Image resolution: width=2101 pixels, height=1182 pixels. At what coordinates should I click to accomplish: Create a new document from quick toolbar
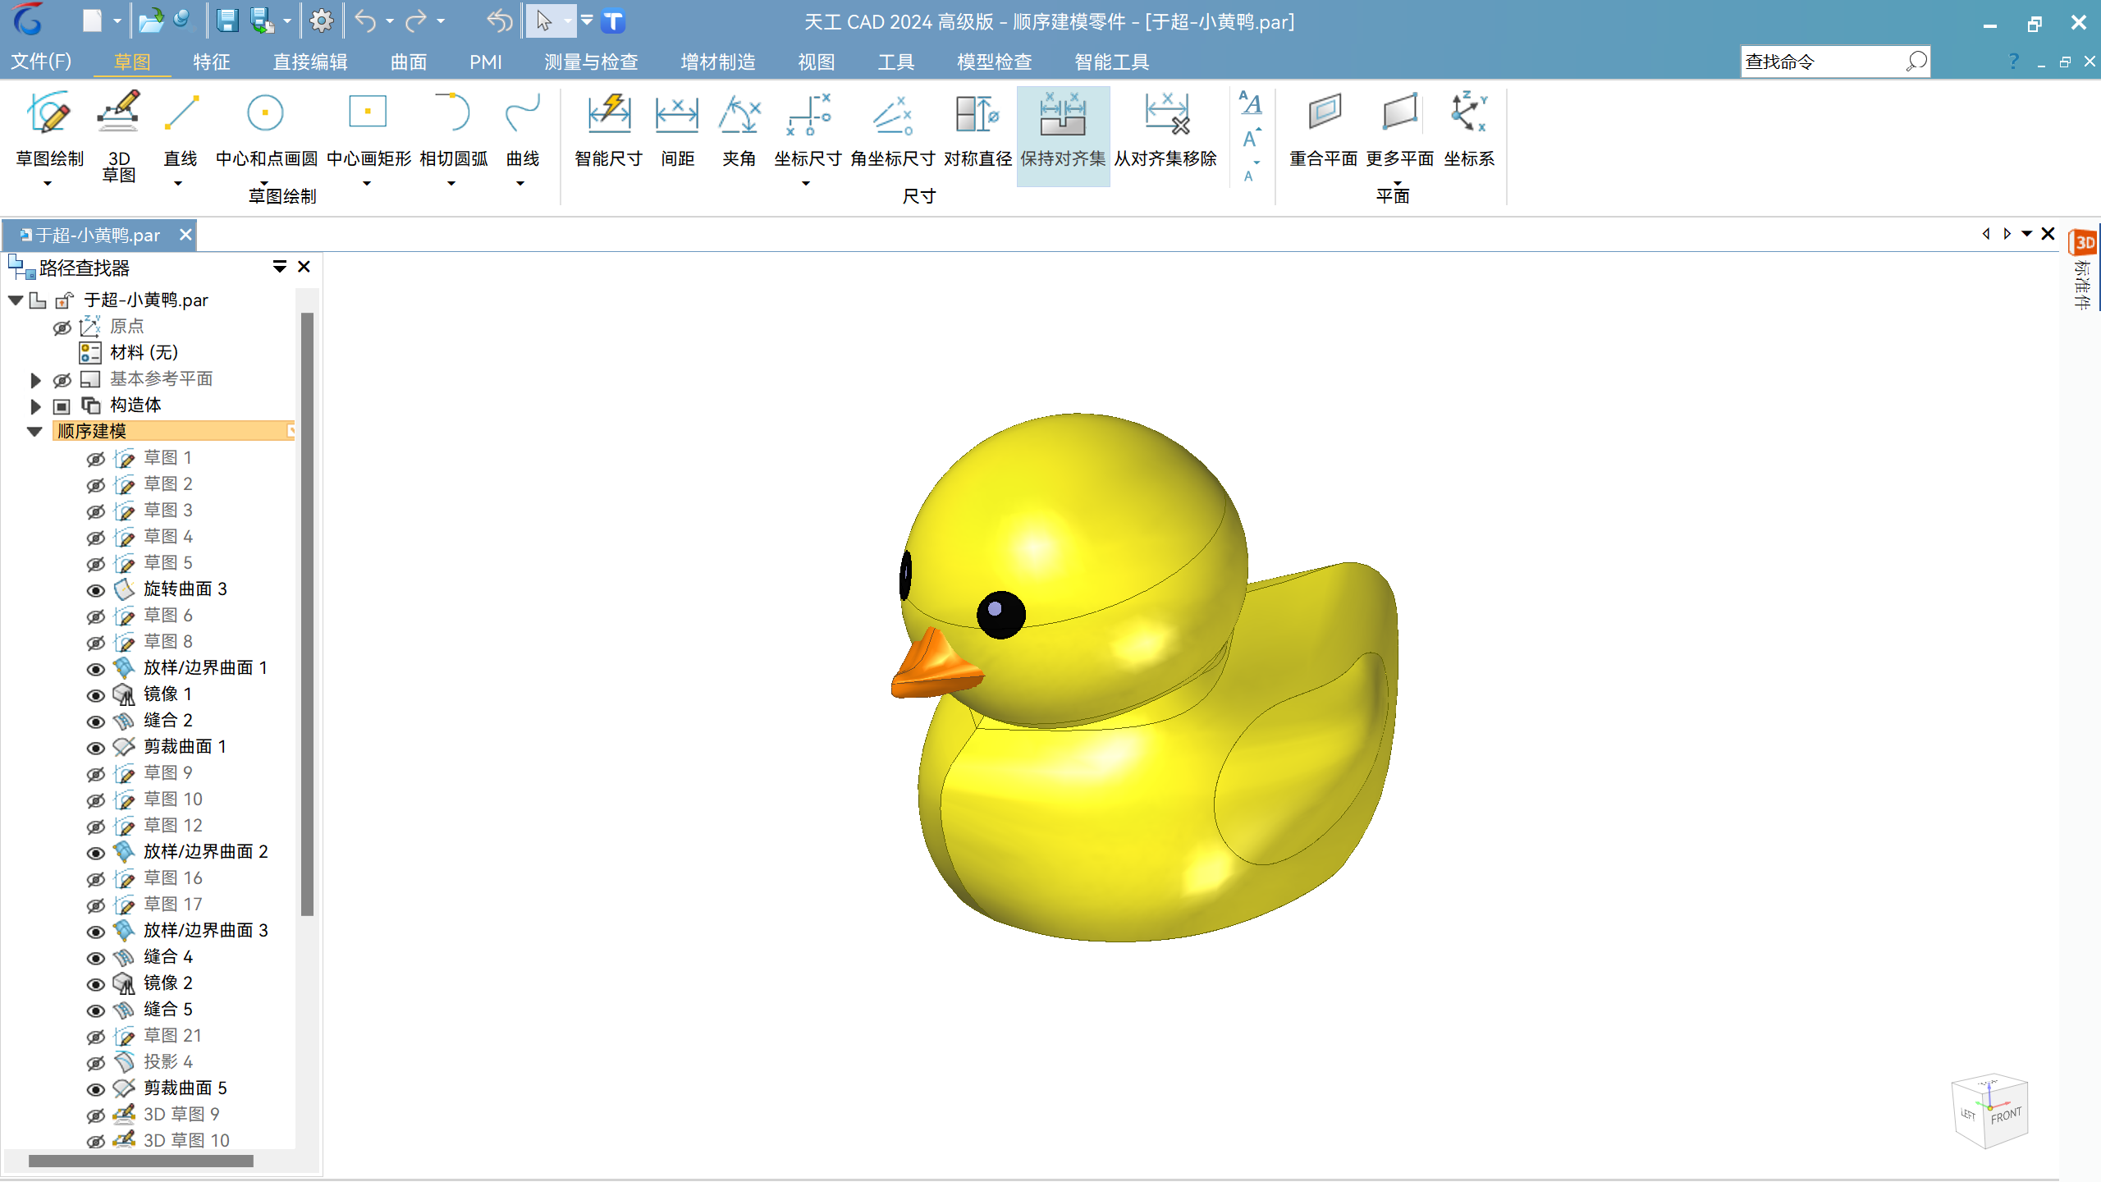pos(92,21)
